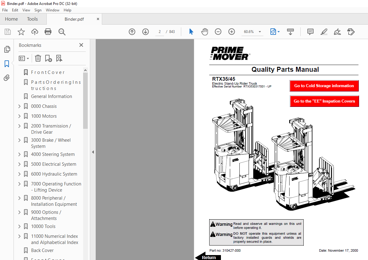The width and height of the screenshot is (368, 260).
Task: Click the upload to cloud icon
Action: (x=35, y=32)
